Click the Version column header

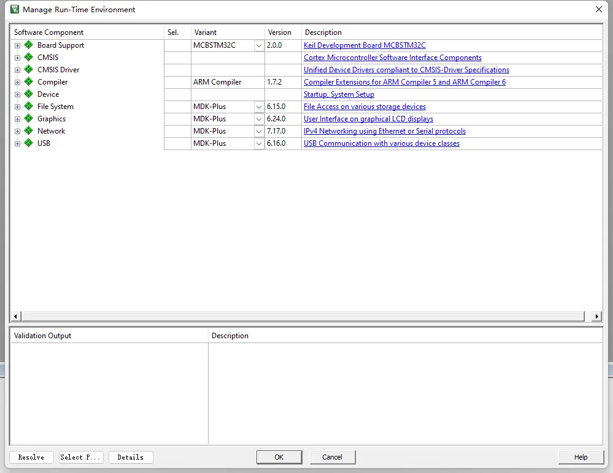[x=283, y=32]
